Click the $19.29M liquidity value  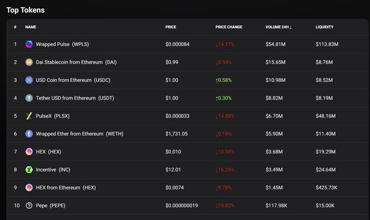[325, 152]
